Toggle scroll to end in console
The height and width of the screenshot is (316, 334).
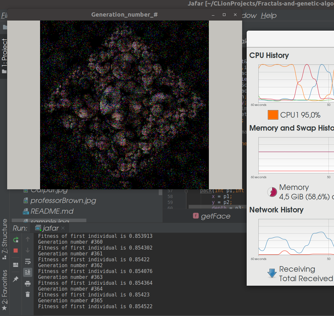pyautogui.click(x=28, y=272)
